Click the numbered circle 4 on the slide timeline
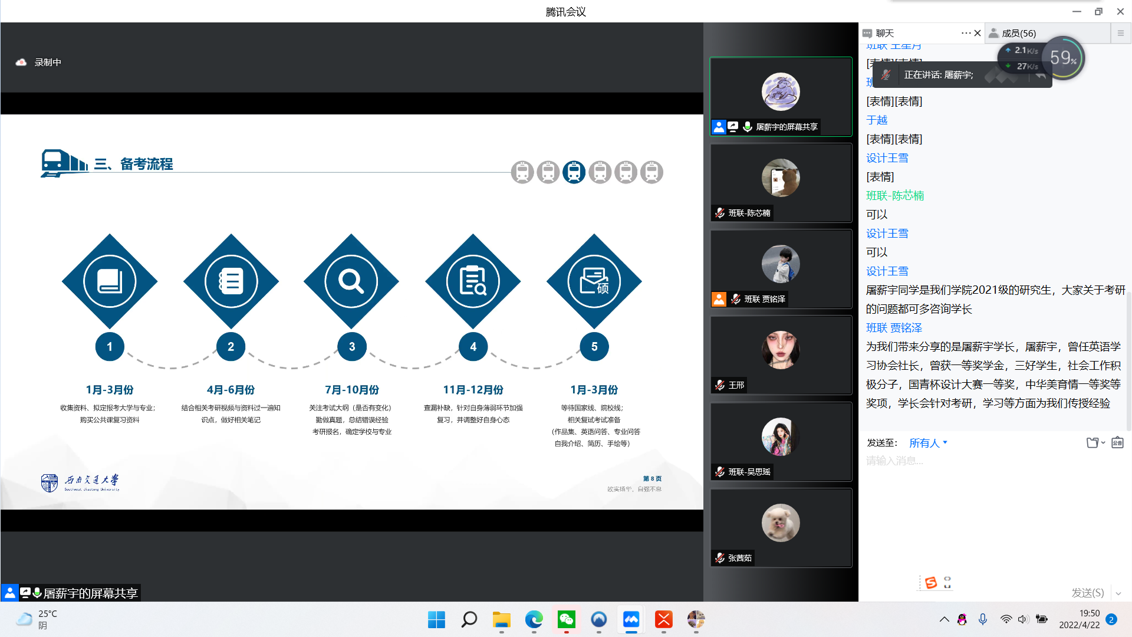This screenshot has height=637, width=1132. click(473, 347)
